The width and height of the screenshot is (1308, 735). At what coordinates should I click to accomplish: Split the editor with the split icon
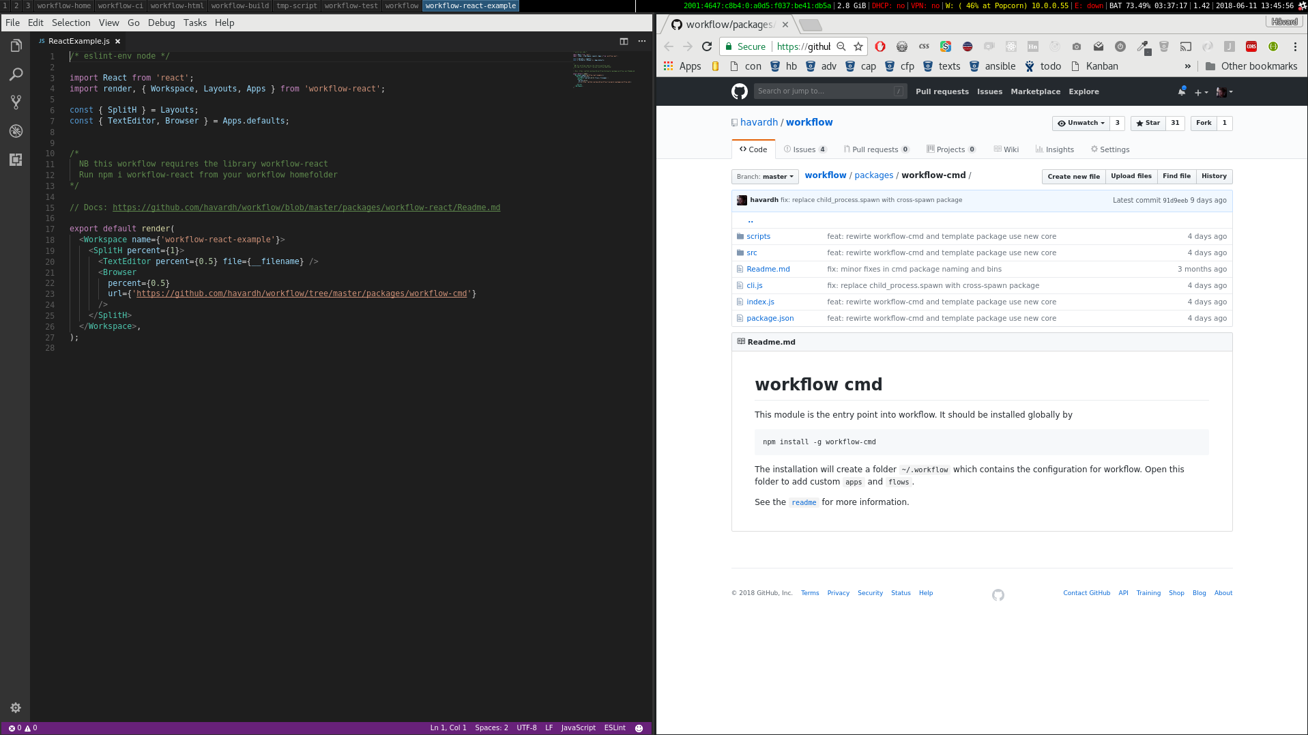point(624,41)
